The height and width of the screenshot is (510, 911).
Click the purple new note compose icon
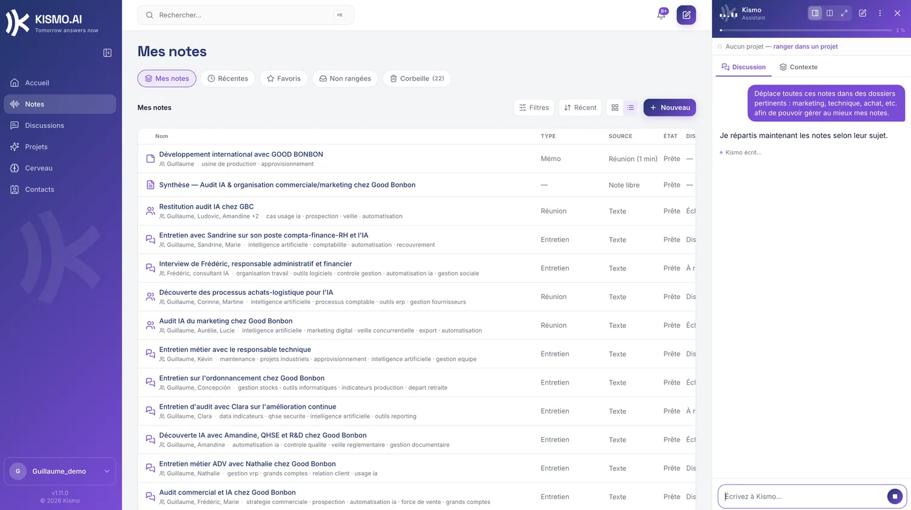686,15
